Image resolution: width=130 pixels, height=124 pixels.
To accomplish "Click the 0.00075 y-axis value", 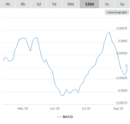I will click(122, 28).
